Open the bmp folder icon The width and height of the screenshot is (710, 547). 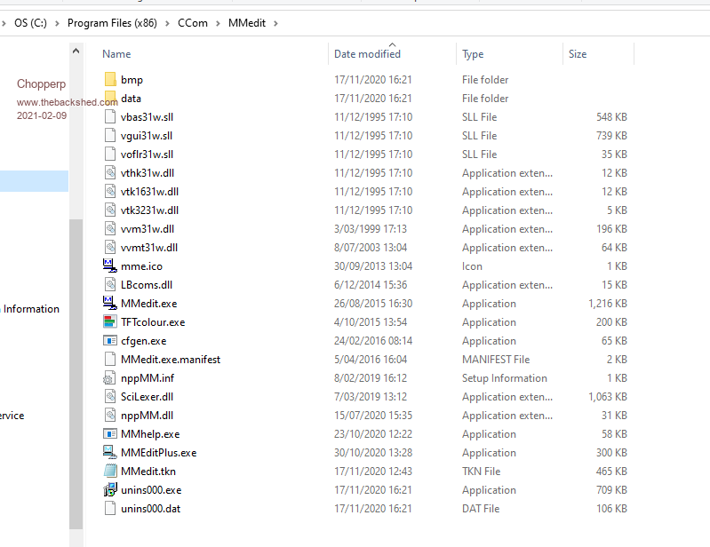110,80
